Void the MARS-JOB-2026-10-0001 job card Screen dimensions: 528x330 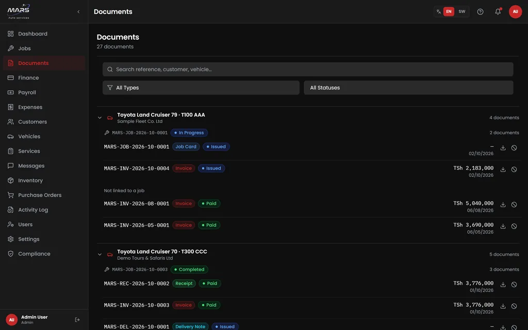[x=514, y=148]
